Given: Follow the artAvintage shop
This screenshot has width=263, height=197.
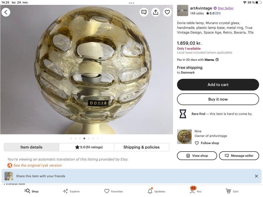Looking at the screenshot, I should click(x=207, y=143).
